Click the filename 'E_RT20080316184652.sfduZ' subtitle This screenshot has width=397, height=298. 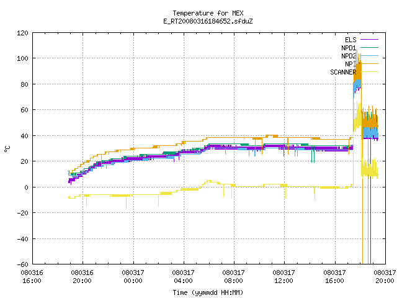(208, 21)
